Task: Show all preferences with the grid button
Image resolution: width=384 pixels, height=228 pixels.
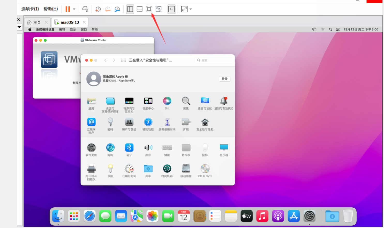Action: 123,60
